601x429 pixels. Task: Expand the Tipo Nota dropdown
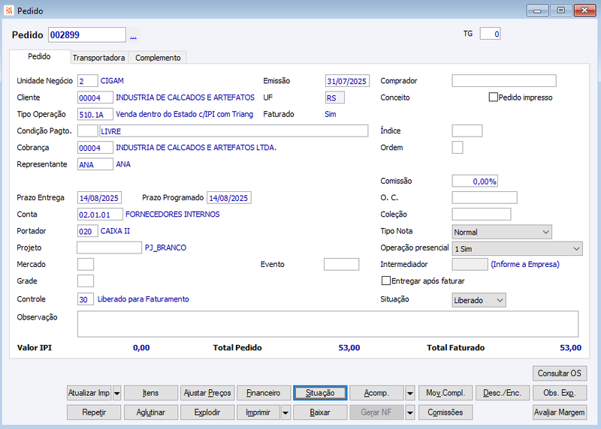[502, 232]
